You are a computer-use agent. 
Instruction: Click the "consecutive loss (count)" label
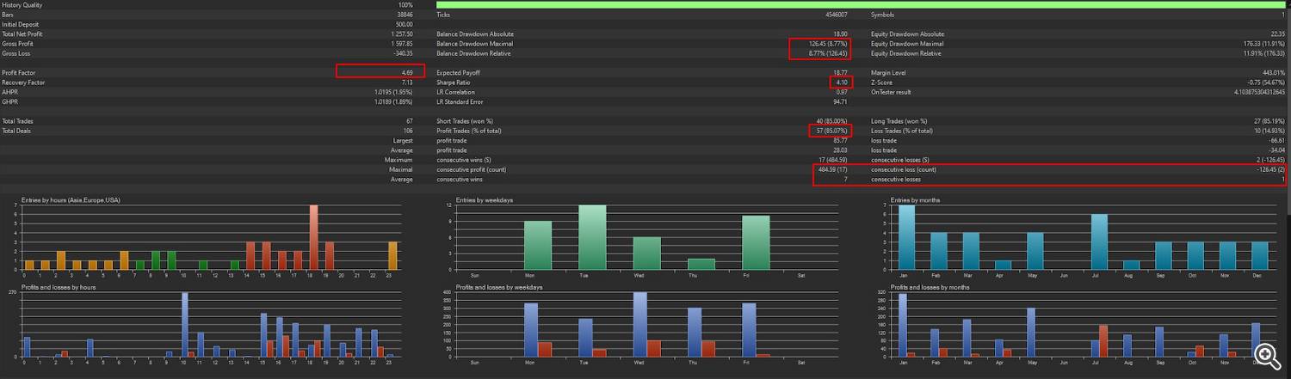(904, 169)
